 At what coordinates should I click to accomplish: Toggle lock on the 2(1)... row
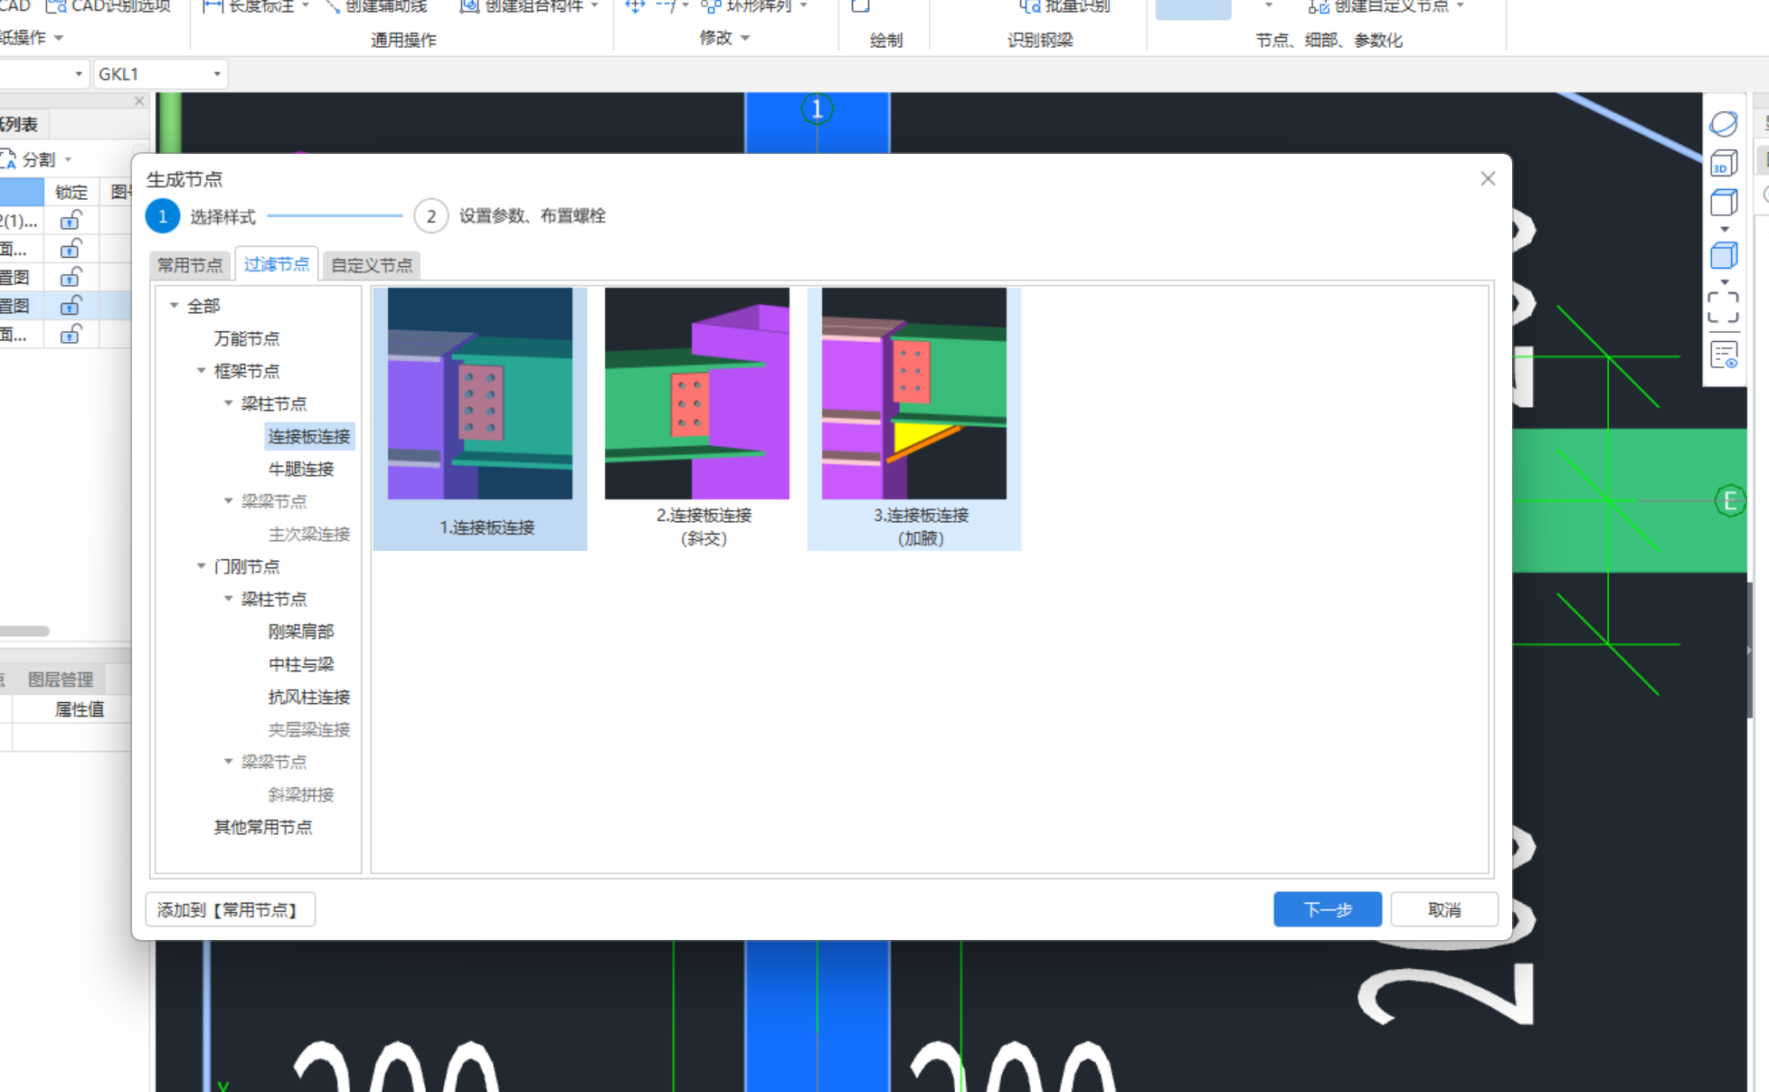click(71, 220)
